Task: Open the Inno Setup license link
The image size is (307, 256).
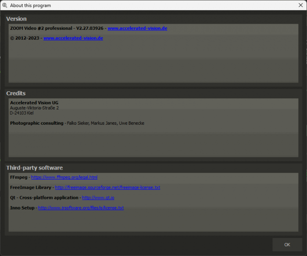Action: point(81,208)
